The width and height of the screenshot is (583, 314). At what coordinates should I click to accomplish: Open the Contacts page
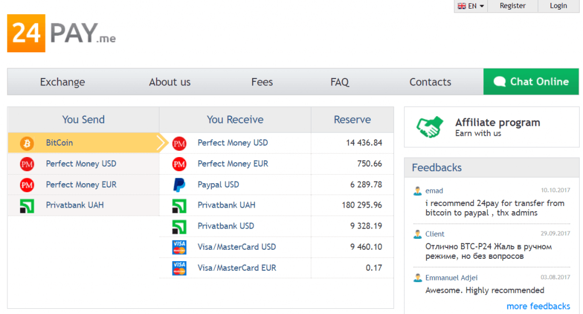tap(430, 82)
